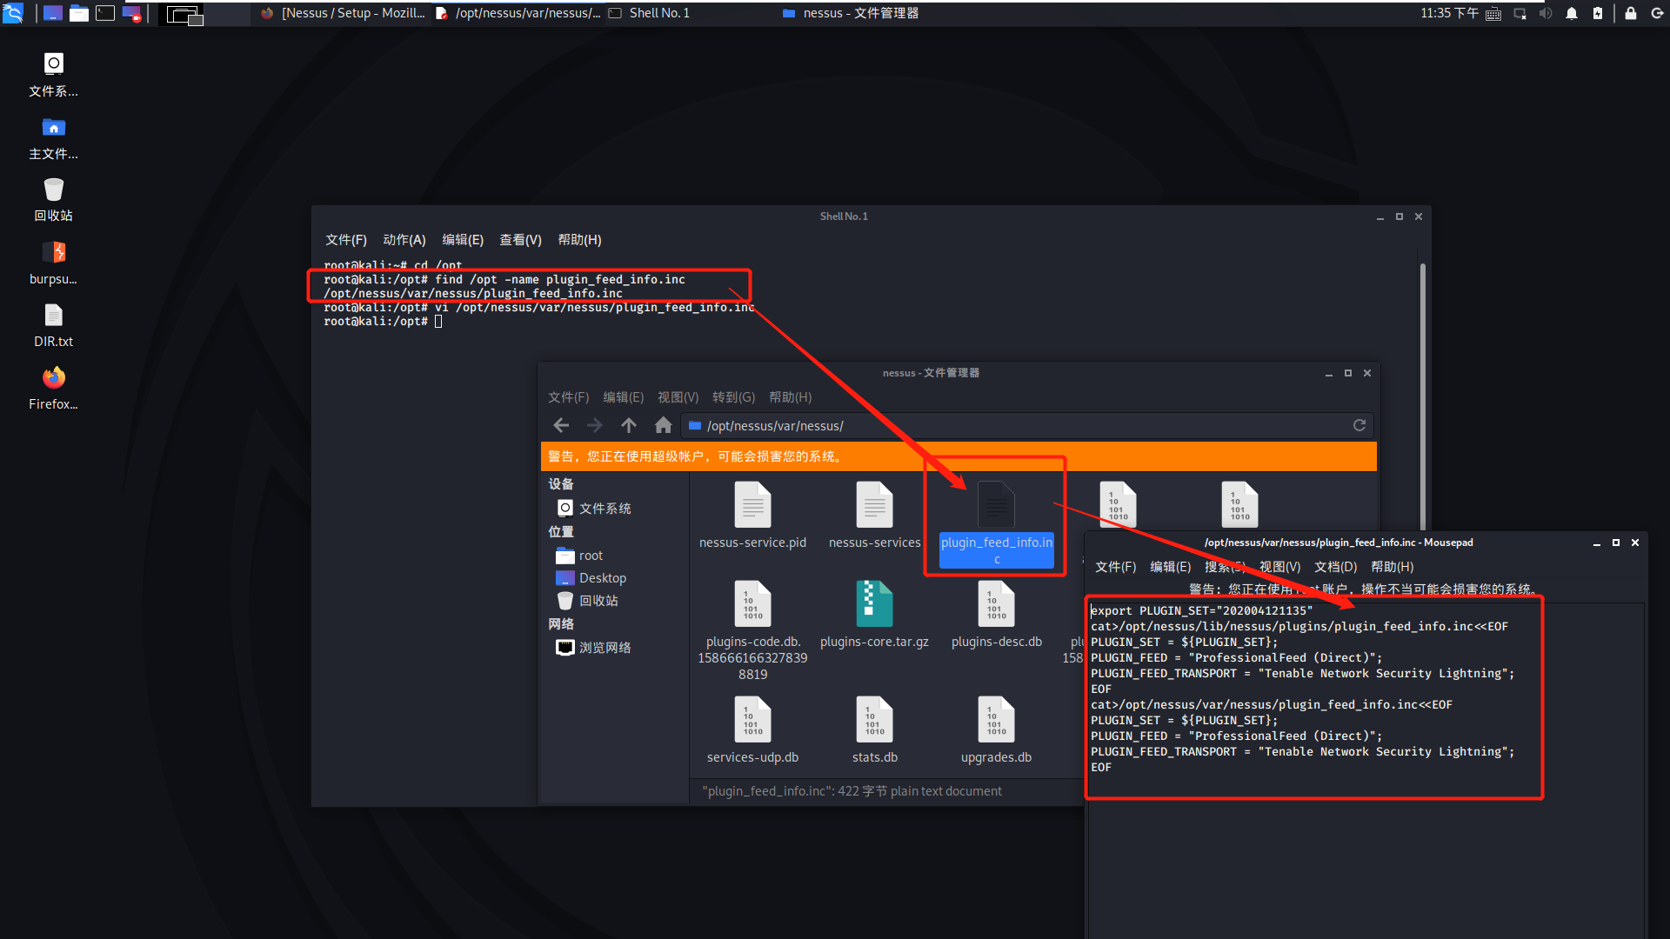The height and width of the screenshot is (939, 1670).
Task: Open 编辑(E) menu in Mousepad
Action: coord(1171,567)
